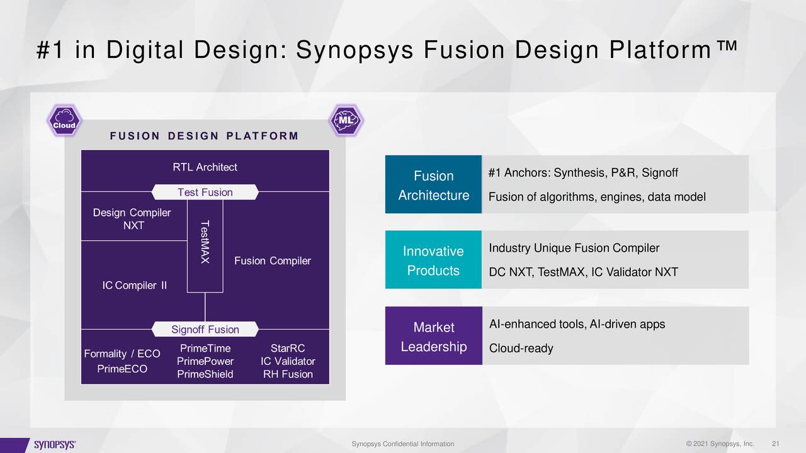The width and height of the screenshot is (806, 453).
Task: Click the PrimePower text
Action: point(205,361)
